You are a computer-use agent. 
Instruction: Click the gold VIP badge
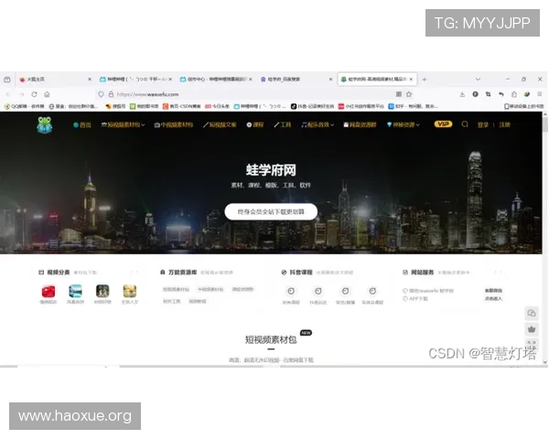tap(443, 124)
